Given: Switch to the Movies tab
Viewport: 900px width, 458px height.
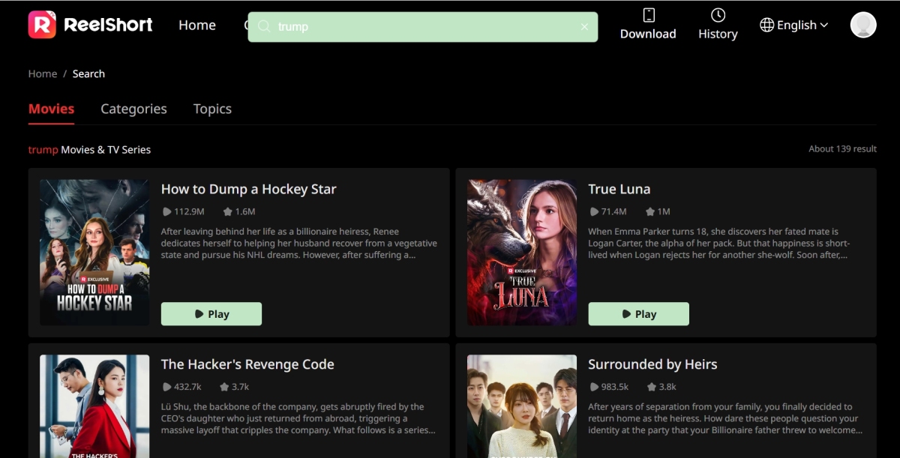Looking at the screenshot, I should (51, 109).
